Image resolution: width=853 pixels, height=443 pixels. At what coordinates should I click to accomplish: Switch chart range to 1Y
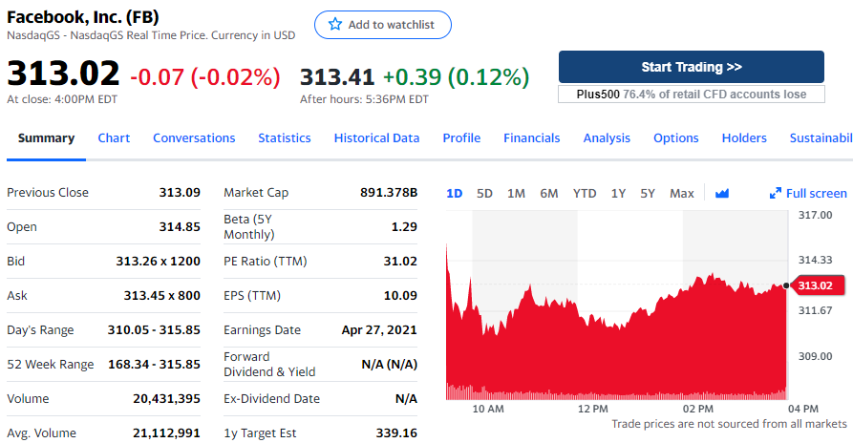pos(618,194)
